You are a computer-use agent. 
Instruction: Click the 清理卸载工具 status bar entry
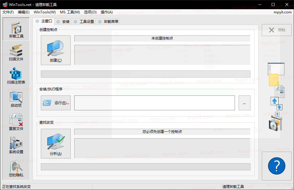[233, 187]
